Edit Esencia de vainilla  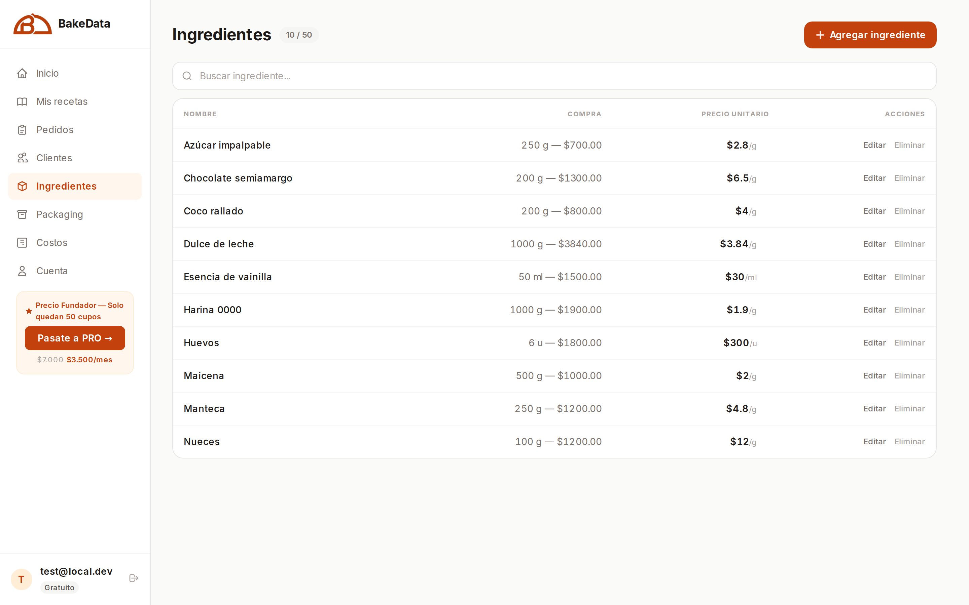[874, 277]
